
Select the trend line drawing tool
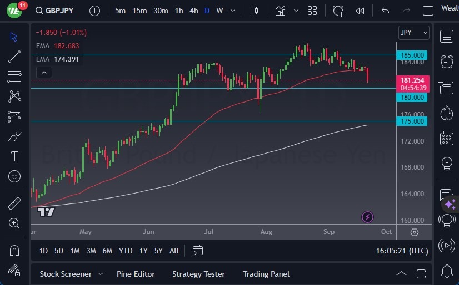(14, 56)
